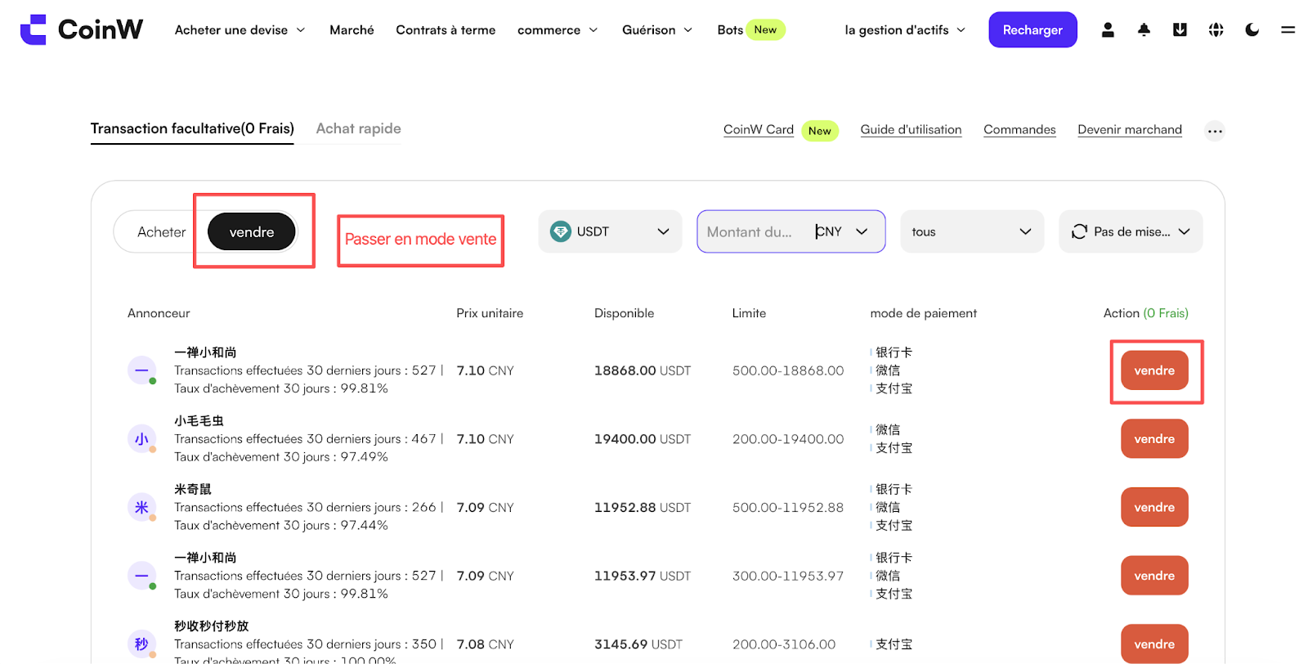Click the 7.08 CNY price
Image resolution: width=1308 pixels, height=664 pixels.
pos(486,644)
